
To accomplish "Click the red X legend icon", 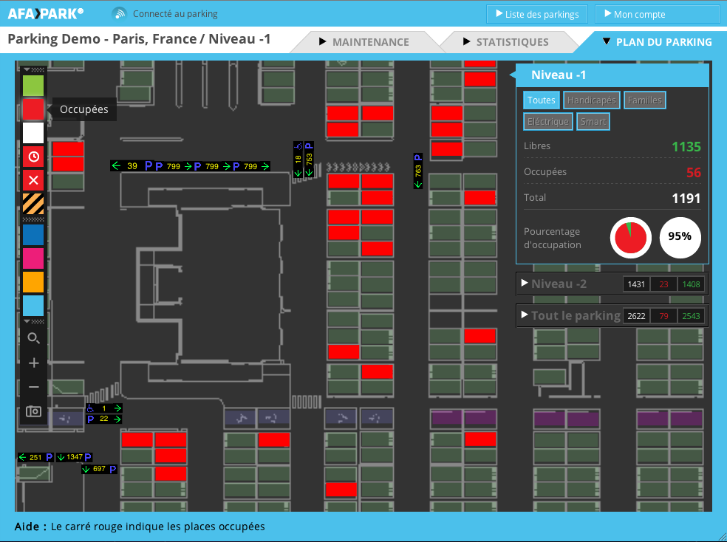I will click(33, 180).
